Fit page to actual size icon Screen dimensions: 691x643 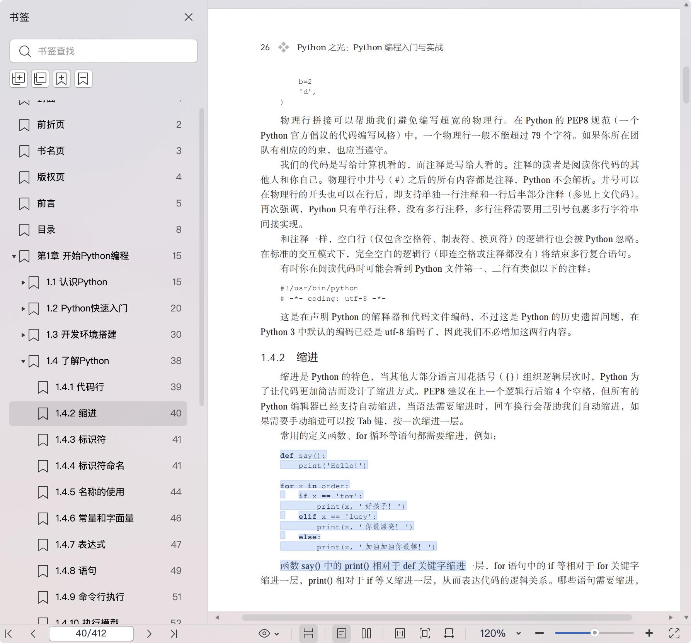pos(400,633)
